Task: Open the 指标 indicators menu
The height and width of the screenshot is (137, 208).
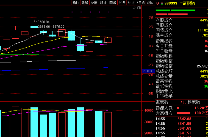Action: click(76, 2)
